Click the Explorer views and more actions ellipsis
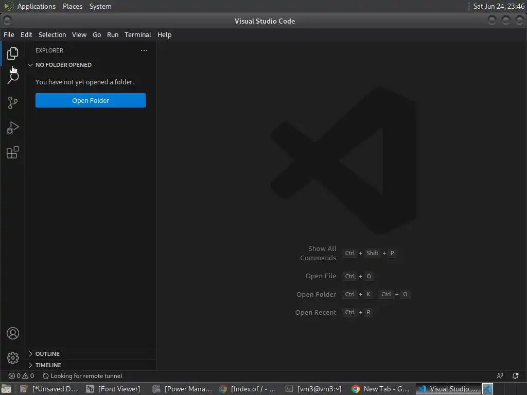This screenshot has height=395, width=527. pos(144,50)
